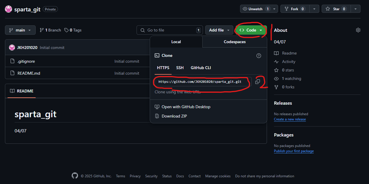Expand the Fork options dropdown arrow
Viewport: 369px width, 184px height.
click(314, 9)
